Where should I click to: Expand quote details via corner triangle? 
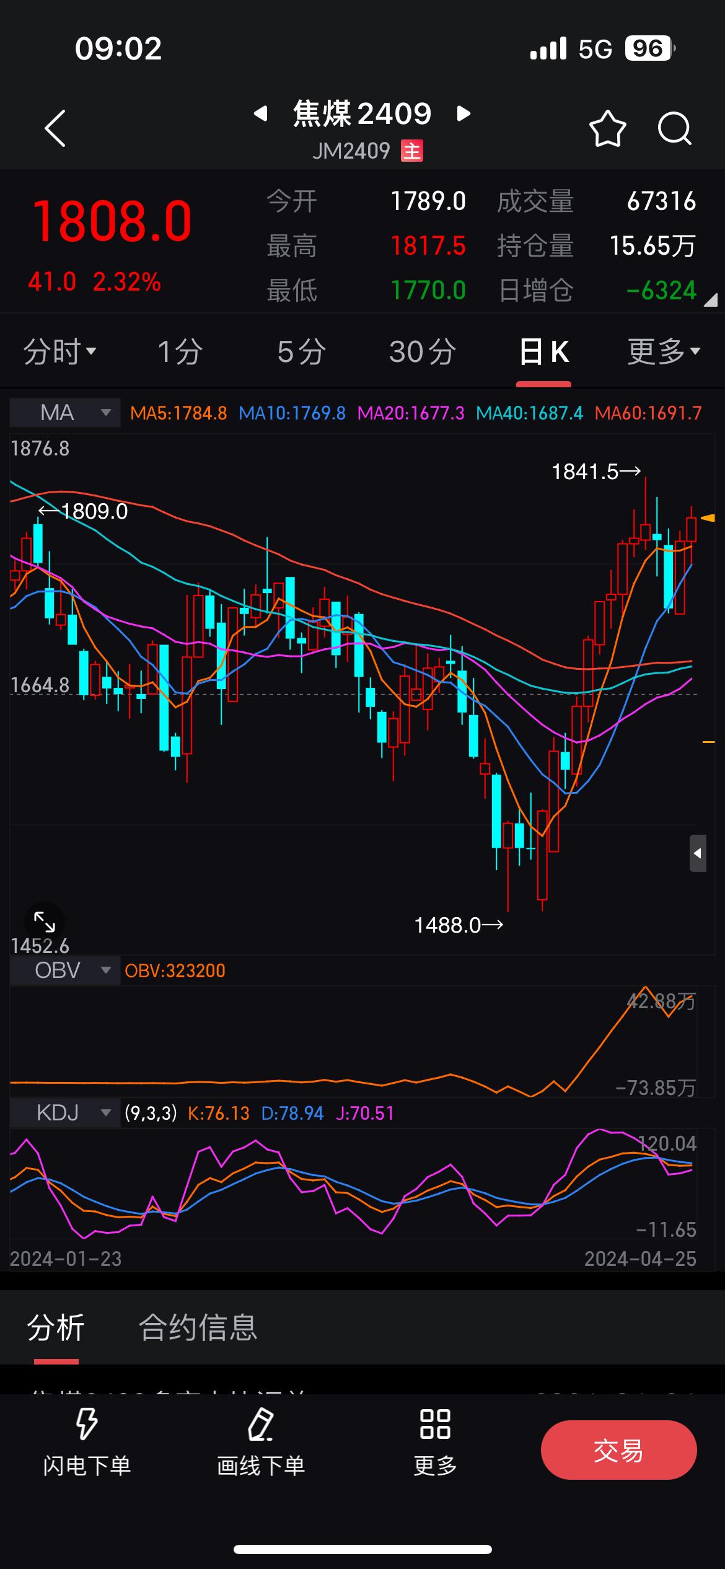click(710, 301)
